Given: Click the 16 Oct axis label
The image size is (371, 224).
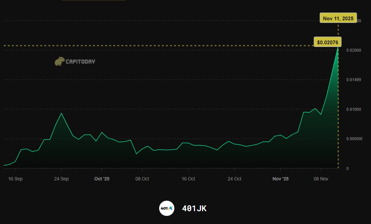Looking at the screenshot, I should pyautogui.click(x=188, y=179).
